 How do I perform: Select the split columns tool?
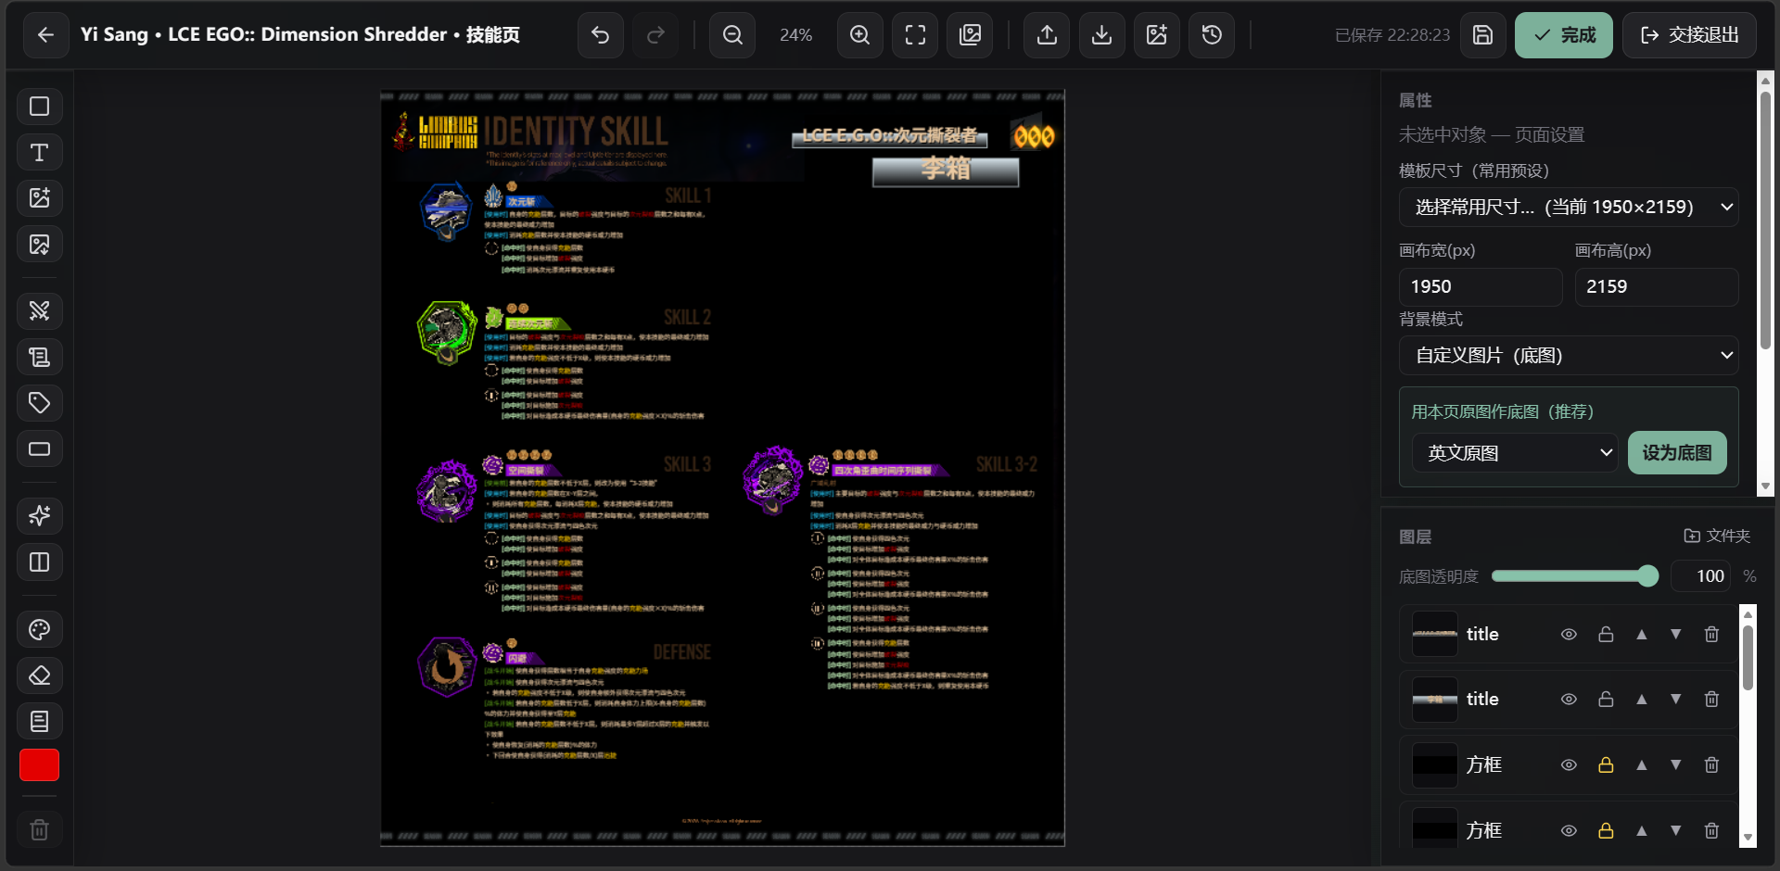click(x=40, y=562)
